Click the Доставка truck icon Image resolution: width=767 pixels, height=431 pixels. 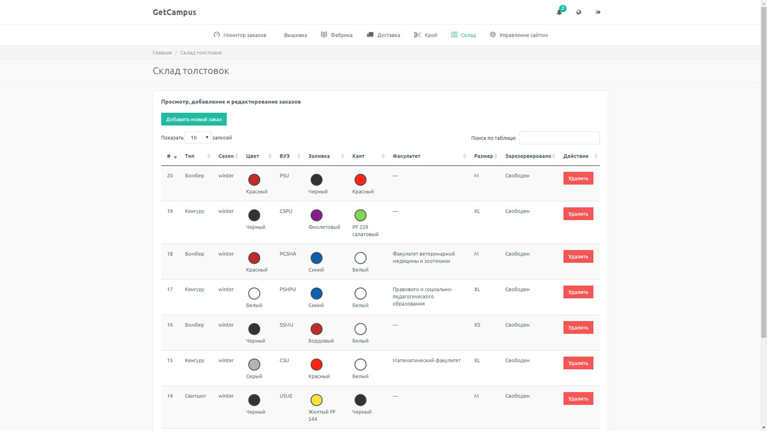[x=370, y=34]
